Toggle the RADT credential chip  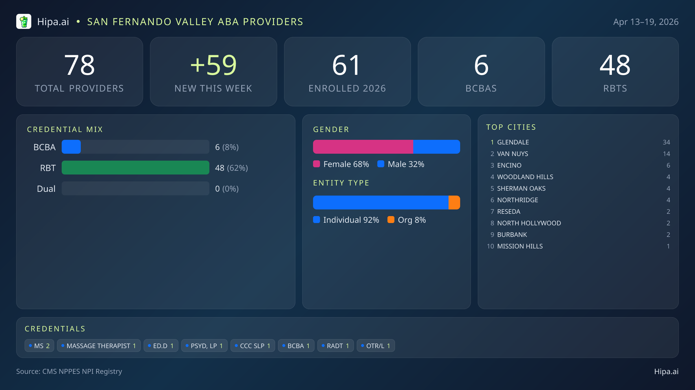point(335,346)
